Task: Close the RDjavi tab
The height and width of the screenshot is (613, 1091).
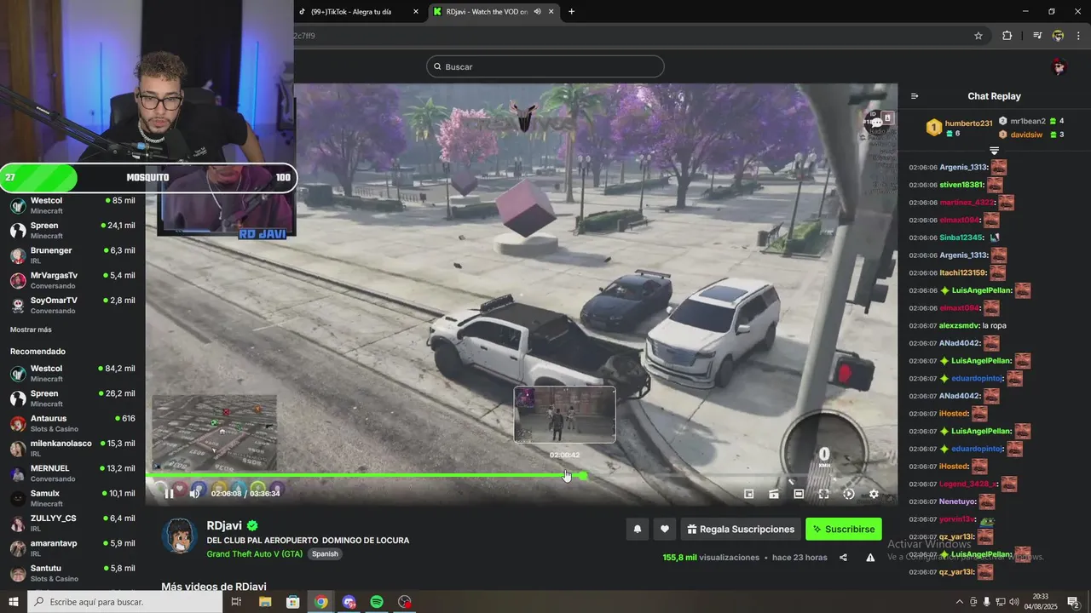Action: click(551, 11)
